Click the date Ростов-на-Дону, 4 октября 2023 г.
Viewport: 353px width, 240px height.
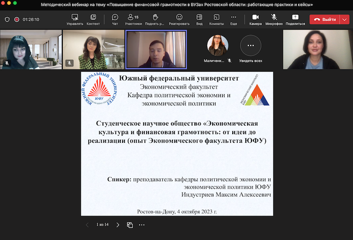(x=177, y=212)
